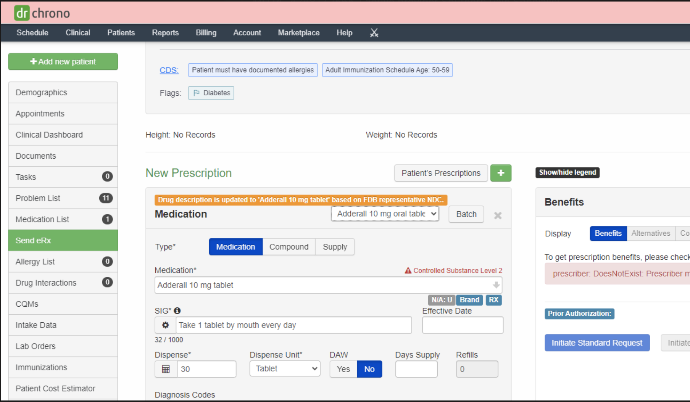Click Add new patient button
The height and width of the screenshot is (402, 690).
tap(63, 61)
